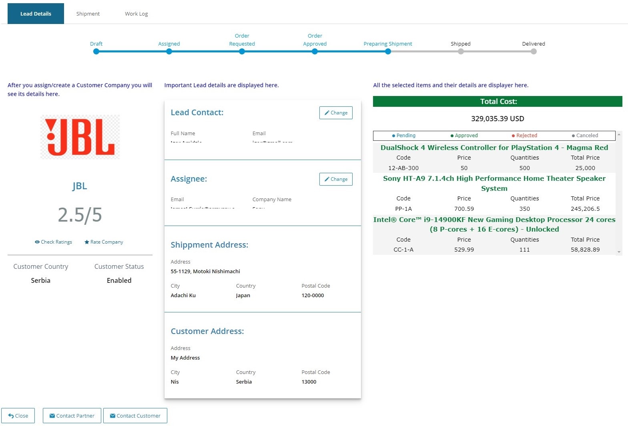Image resolution: width=628 pixels, height=426 pixels.
Task: Click Contact Partner button
Action: coord(72,416)
